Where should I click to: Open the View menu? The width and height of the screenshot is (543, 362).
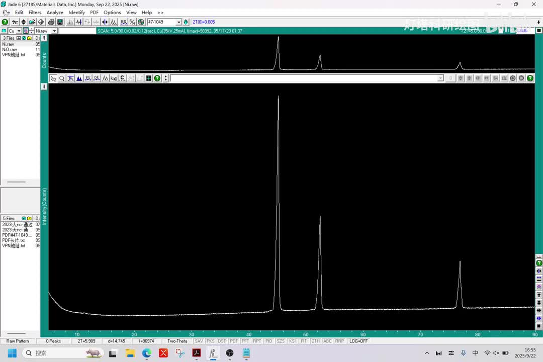click(131, 13)
